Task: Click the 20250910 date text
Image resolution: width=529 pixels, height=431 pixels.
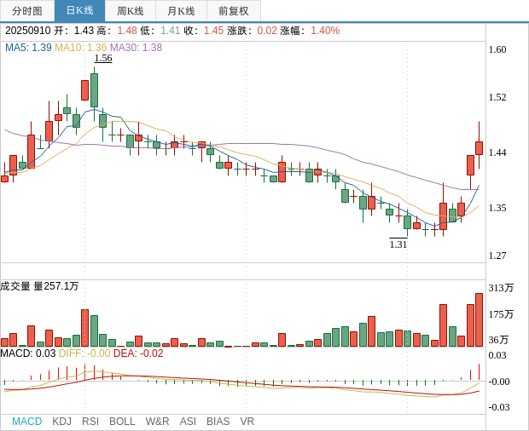Action: (x=27, y=31)
